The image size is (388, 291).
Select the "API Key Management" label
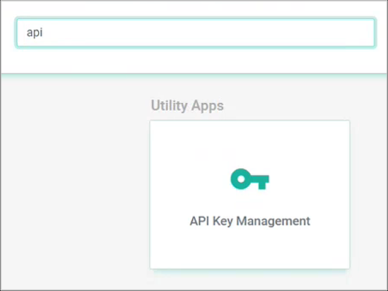[250, 221]
